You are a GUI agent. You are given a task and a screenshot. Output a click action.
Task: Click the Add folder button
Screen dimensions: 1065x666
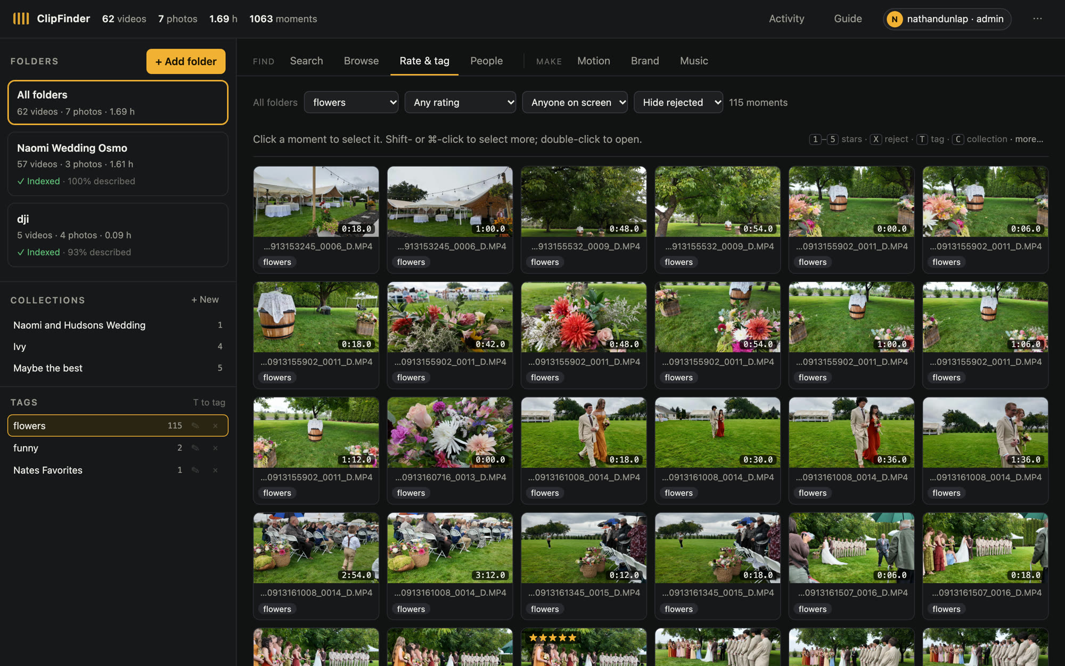click(x=186, y=61)
